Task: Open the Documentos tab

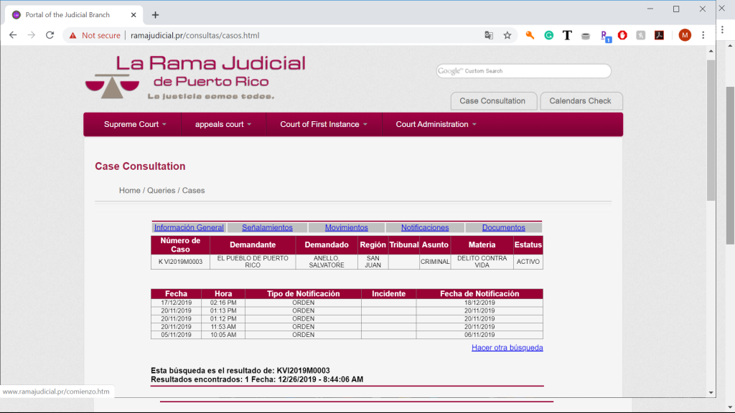Action: (503, 228)
